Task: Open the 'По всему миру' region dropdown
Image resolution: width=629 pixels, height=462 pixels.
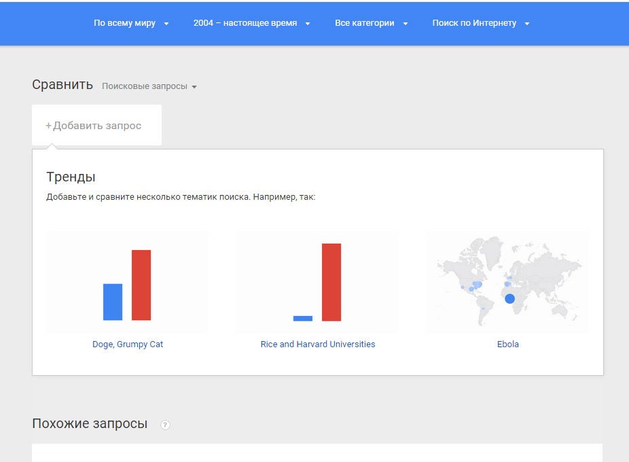Action: 131,23
